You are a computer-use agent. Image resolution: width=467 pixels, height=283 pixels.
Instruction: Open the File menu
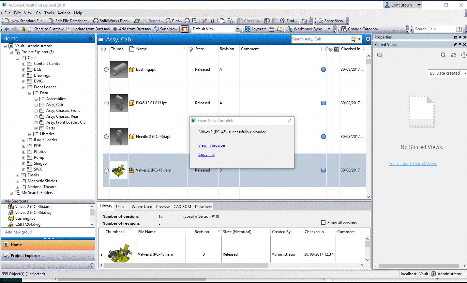pos(8,13)
